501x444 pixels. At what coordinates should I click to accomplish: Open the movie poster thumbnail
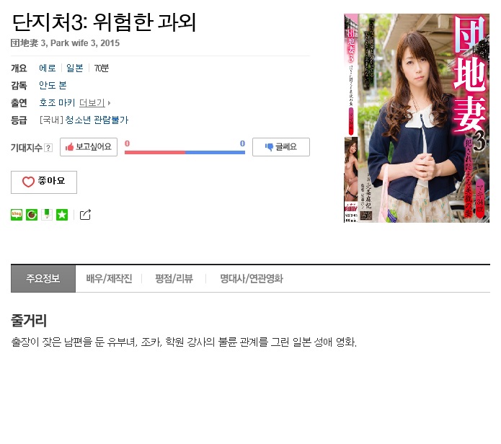click(x=417, y=118)
